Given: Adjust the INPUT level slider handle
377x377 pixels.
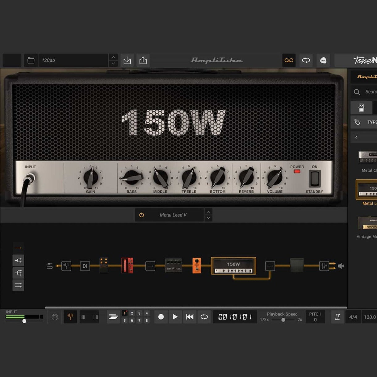Looking at the screenshot, I should pos(24,321).
